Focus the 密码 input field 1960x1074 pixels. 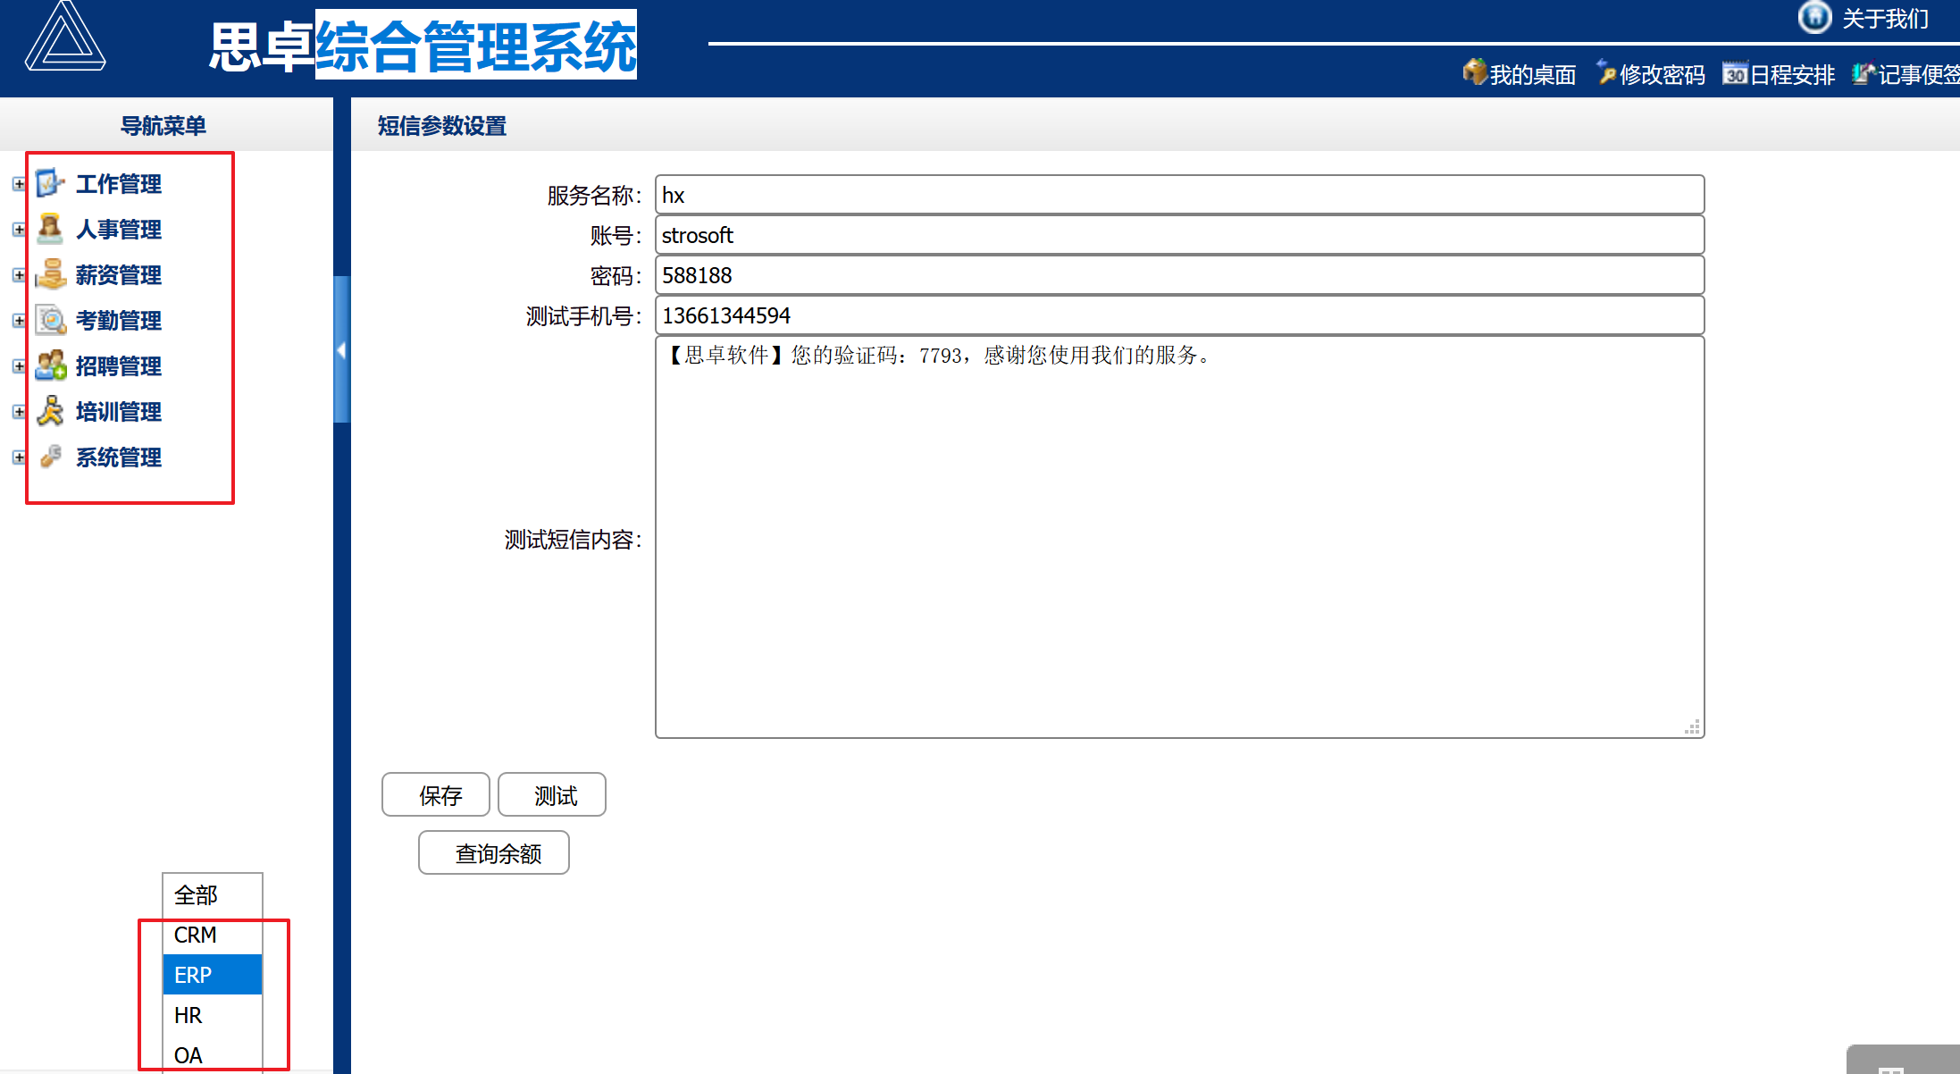[x=1180, y=275]
